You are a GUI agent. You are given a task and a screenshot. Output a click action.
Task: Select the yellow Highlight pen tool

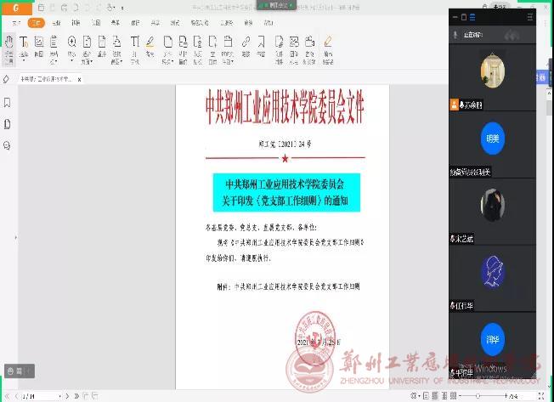tap(150, 42)
